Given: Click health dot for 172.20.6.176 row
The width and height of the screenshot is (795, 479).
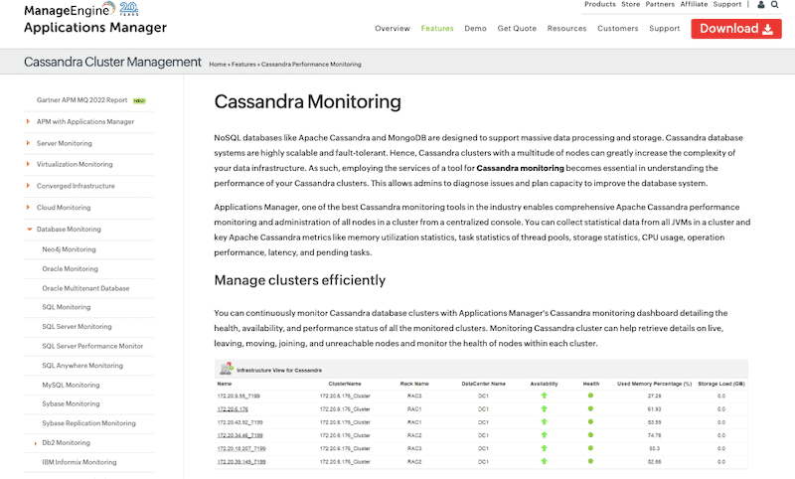Looking at the screenshot, I should click(x=590, y=408).
